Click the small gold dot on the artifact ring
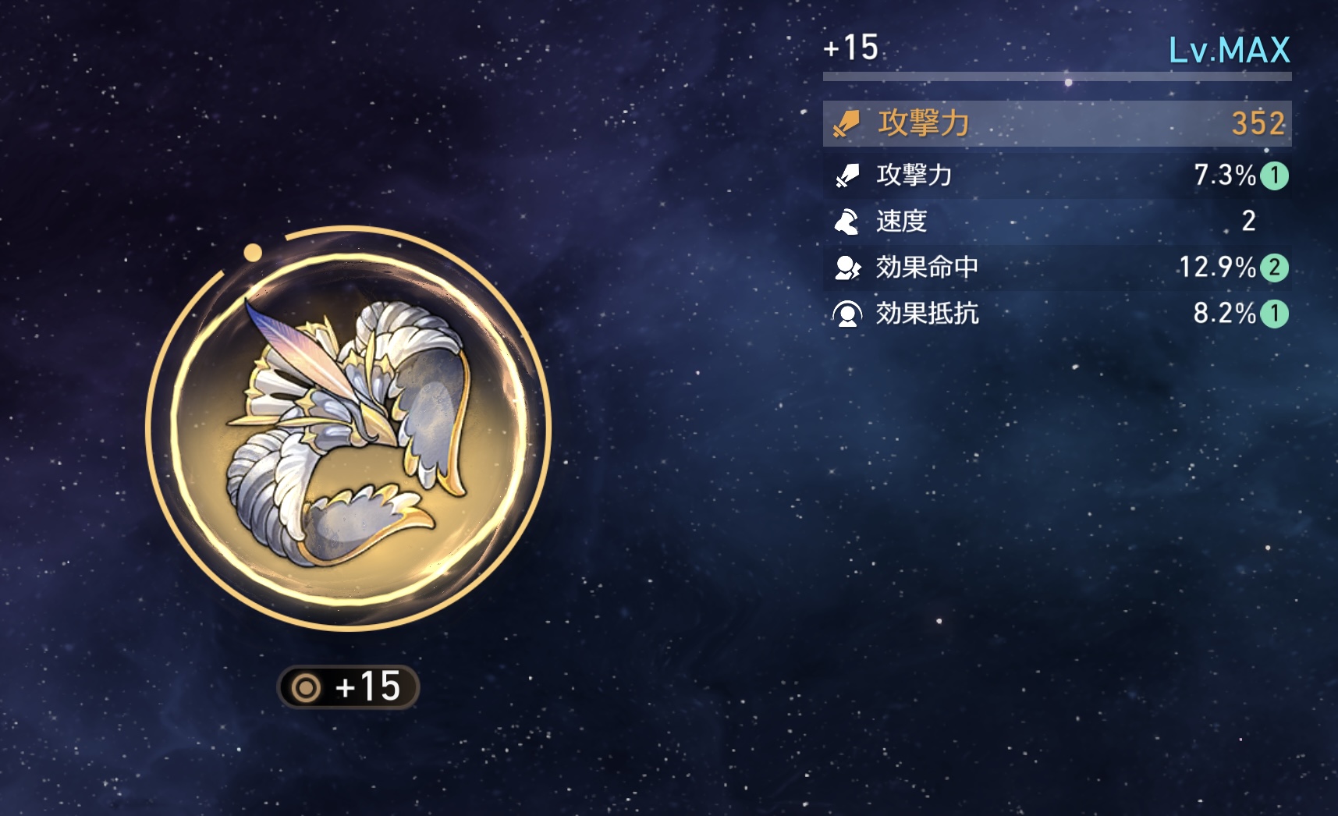Image resolution: width=1338 pixels, height=816 pixels. tap(252, 252)
